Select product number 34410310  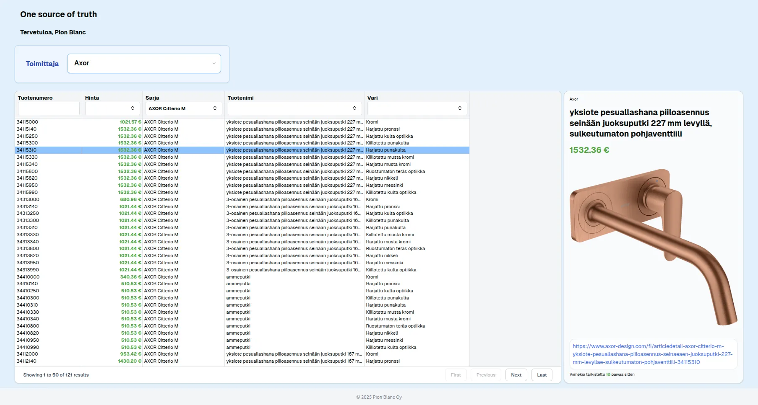click(x=27, y=305)
